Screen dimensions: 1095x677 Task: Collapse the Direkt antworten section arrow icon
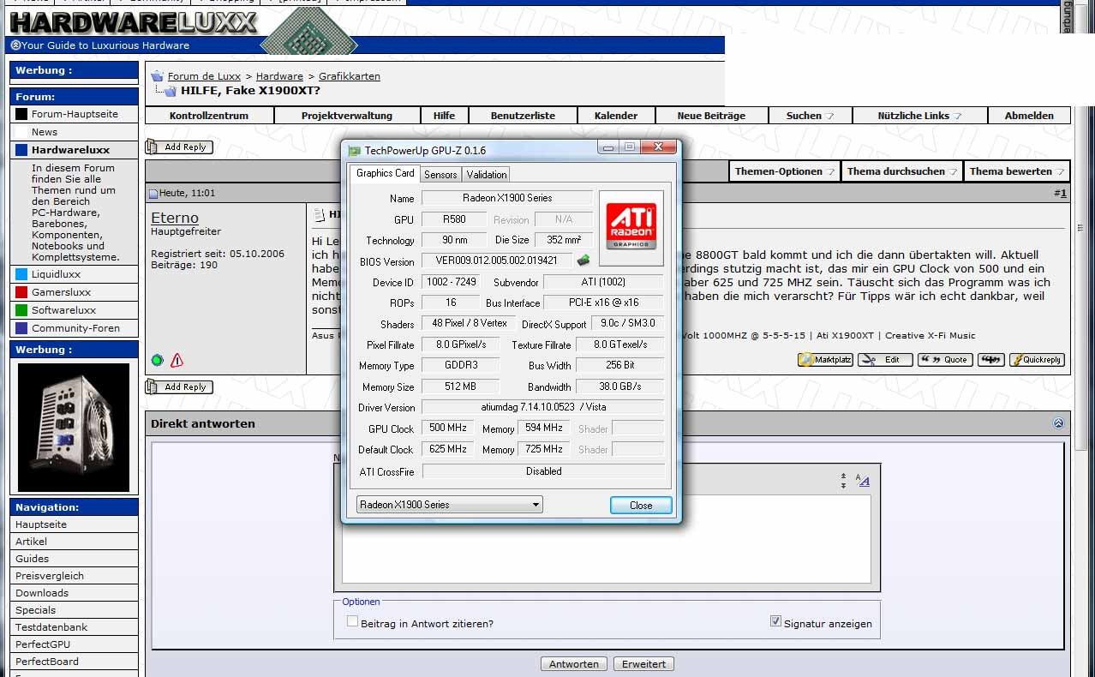pyautogui.click(x=1058, y=423)
